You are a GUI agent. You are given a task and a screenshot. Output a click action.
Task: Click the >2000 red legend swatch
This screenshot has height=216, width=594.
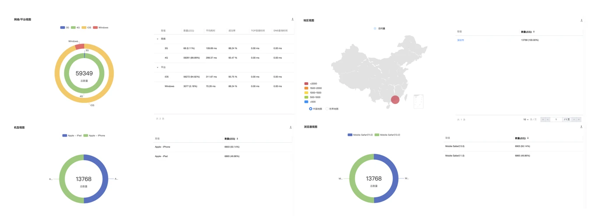306,83
